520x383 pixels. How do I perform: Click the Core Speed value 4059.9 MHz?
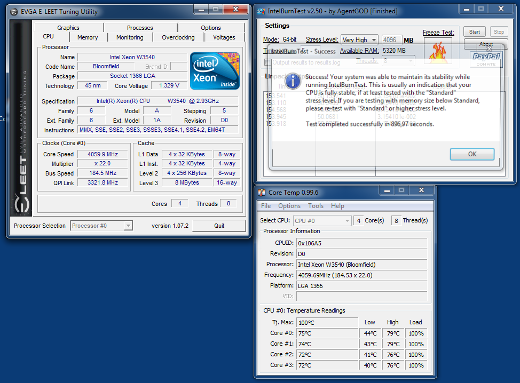(x=103, y=154)
